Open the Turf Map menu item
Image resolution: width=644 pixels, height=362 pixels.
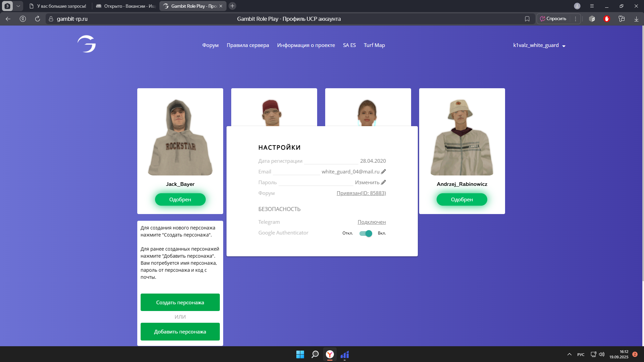pyautogui.click(x=374, y=45)
